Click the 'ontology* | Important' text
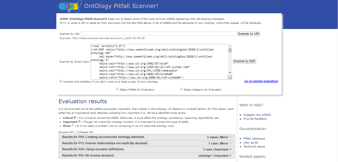Screen dimensions: 338x162 [213, 156]
